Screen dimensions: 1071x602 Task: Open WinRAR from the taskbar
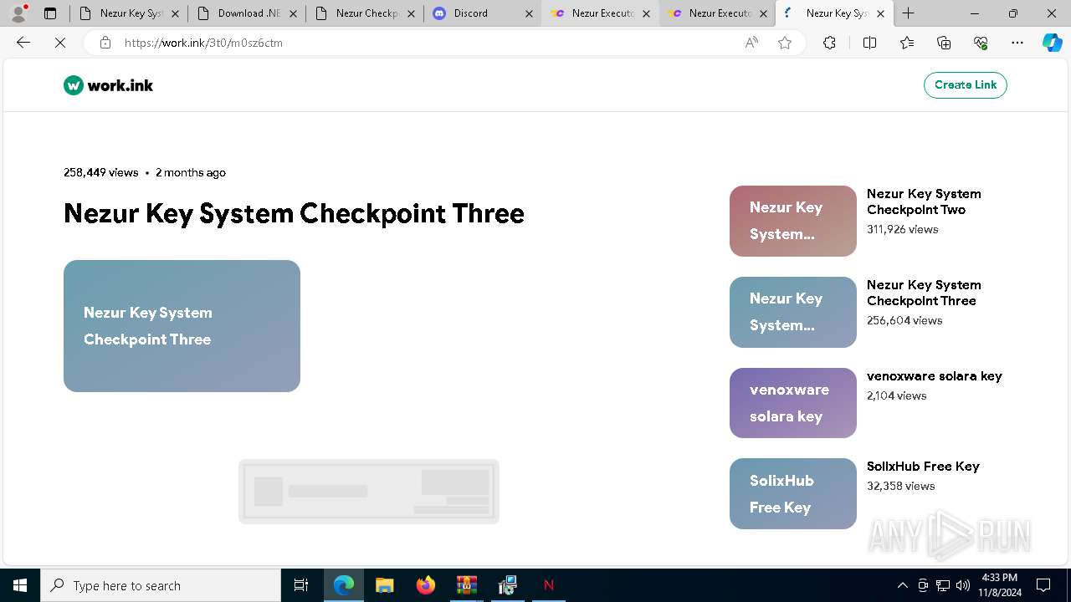467,585
